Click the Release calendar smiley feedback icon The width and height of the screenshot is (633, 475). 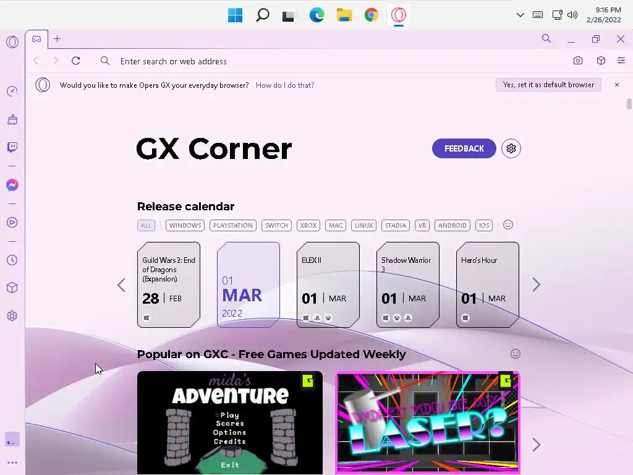point(508,225)
